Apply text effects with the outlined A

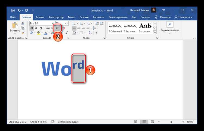pyautogui.click(x=32, y=33)
